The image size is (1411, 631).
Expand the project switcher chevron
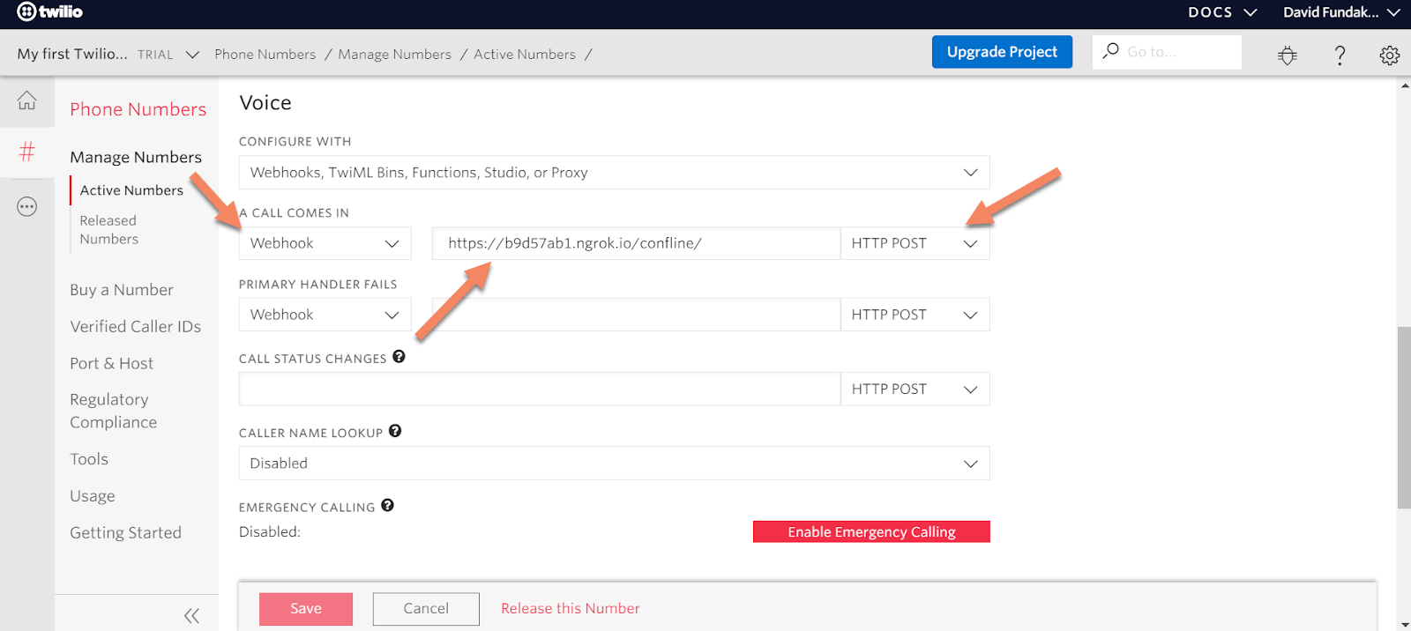(192, 55)
